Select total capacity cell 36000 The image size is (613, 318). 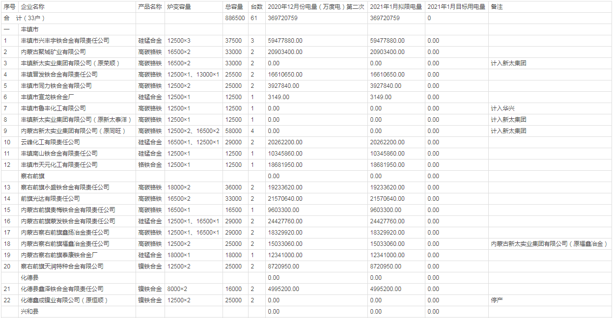pos(233,187)
